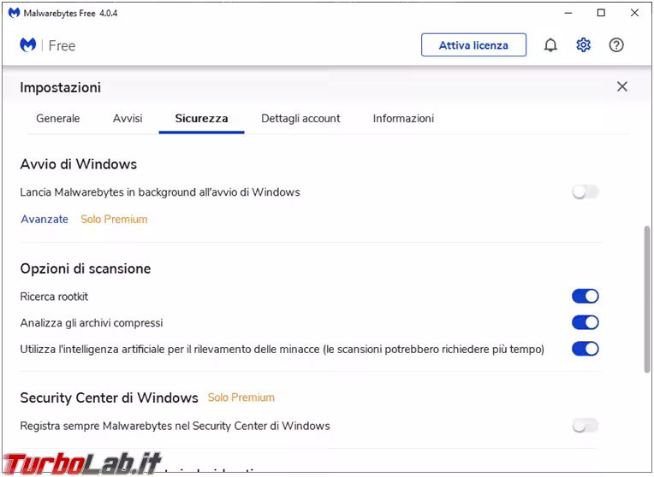Select the Dettagli account tab
654x477 pixels.
(x=300, y=119)
